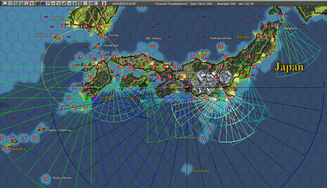Click the Tokyo map label
The width and height of the screenshot is (327, 188).
[226, 80]
